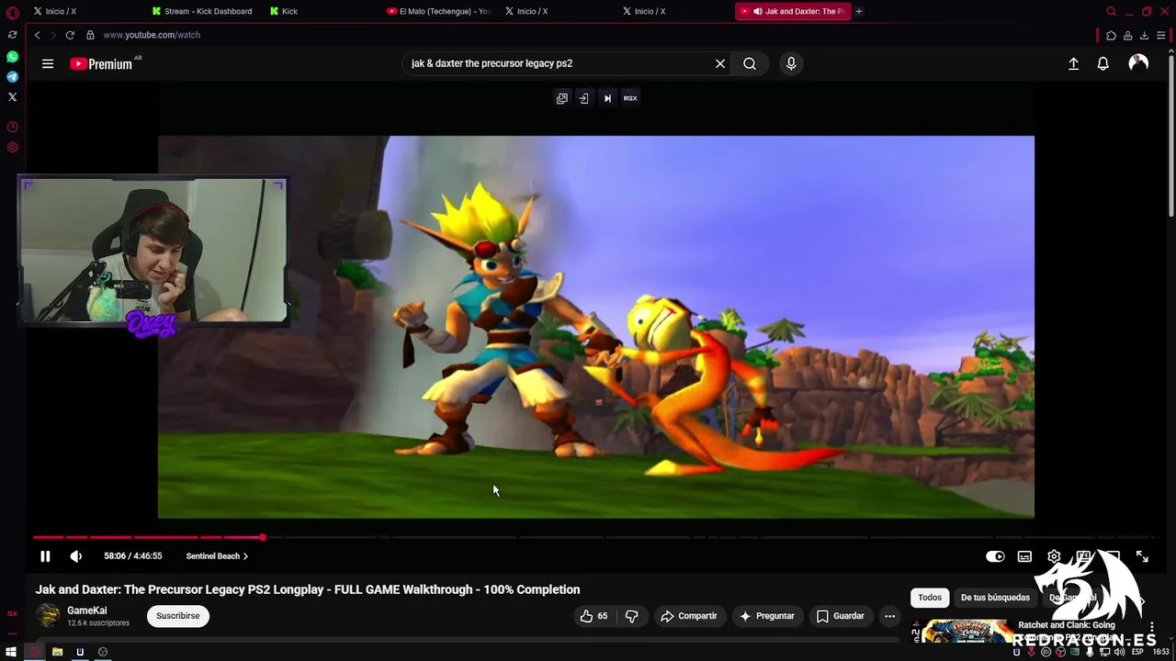The width and height of the screenshot is (1176, 661).
Task: Switch to El Malo (Techengue) tab
Action: point(439,11)
